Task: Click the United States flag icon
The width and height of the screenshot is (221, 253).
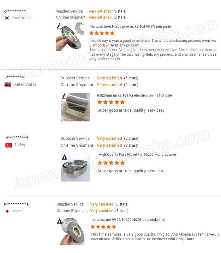Action: click(x=8, y=85)
